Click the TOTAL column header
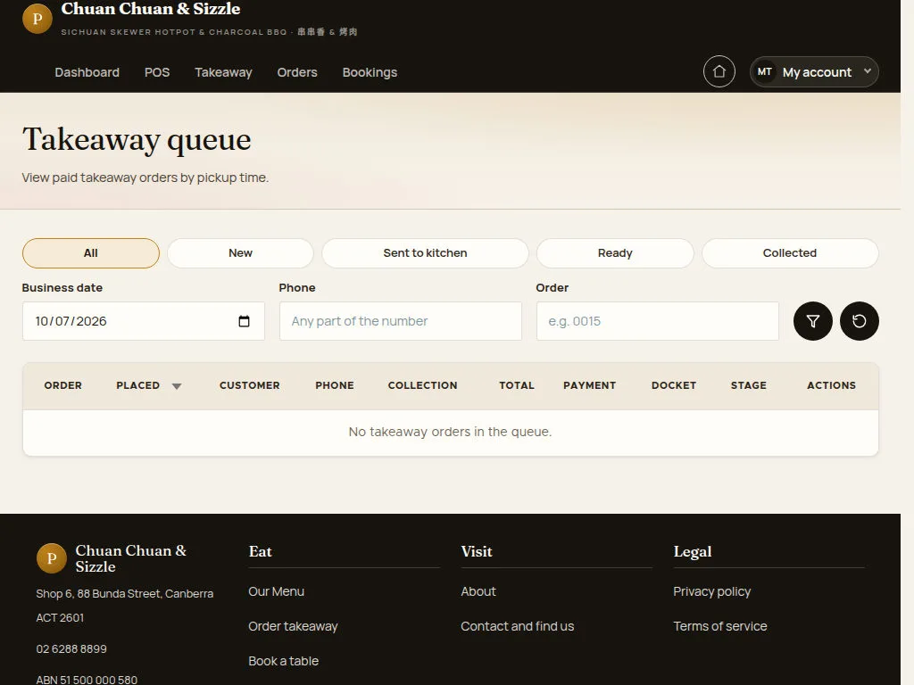 (517, 385)
